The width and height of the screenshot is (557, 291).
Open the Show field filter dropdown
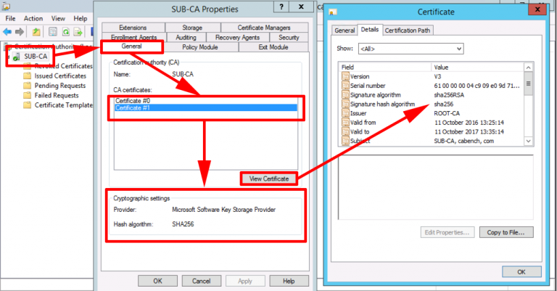point(411,49)
